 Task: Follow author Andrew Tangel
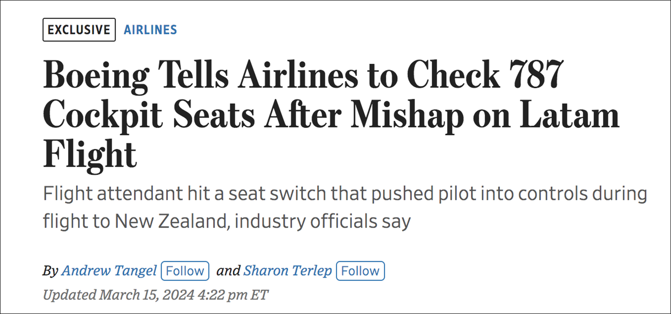point(185,271)
